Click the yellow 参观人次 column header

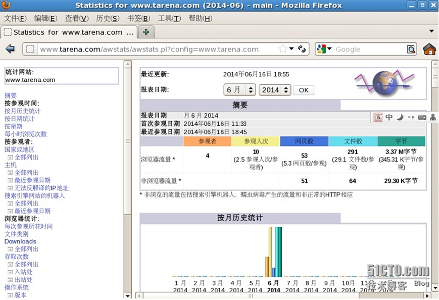tap(256, 141)
